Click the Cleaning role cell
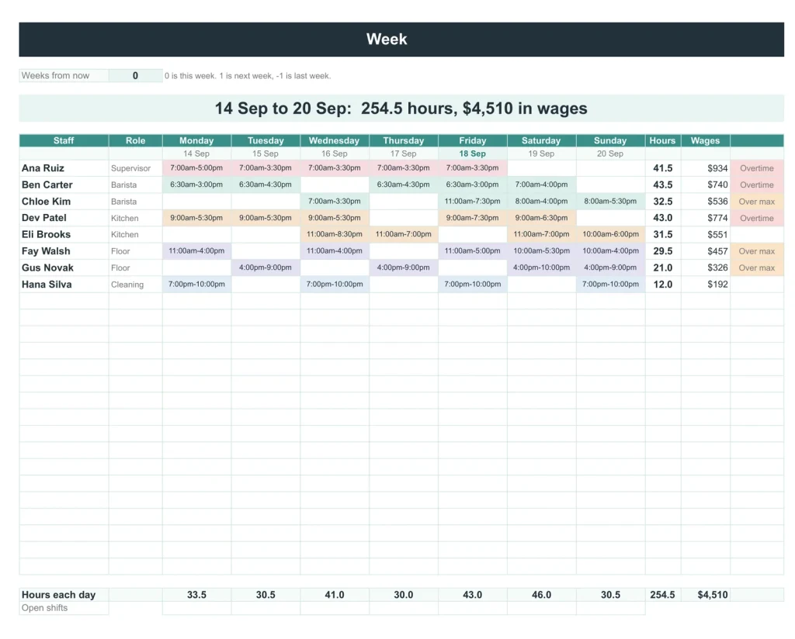 [135, 285]
